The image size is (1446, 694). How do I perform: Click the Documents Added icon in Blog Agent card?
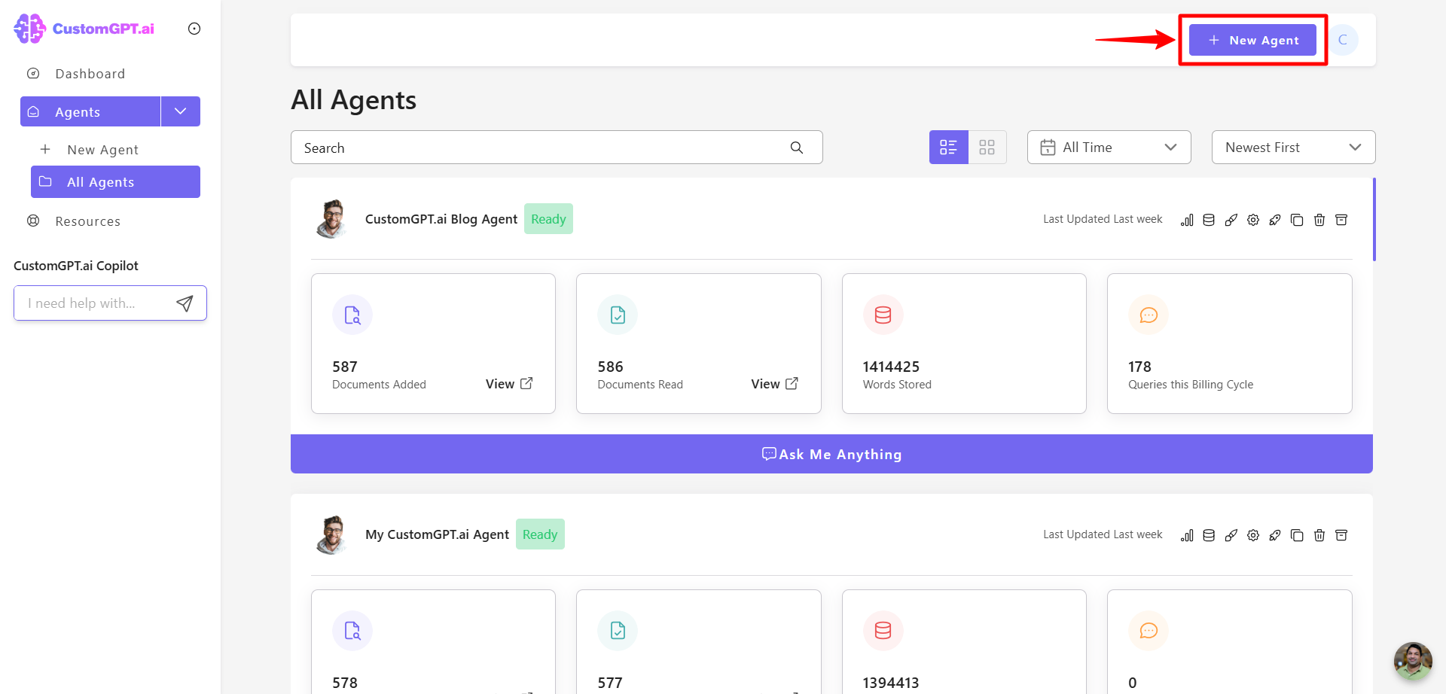pyautogui.click(x=352, y=315)
